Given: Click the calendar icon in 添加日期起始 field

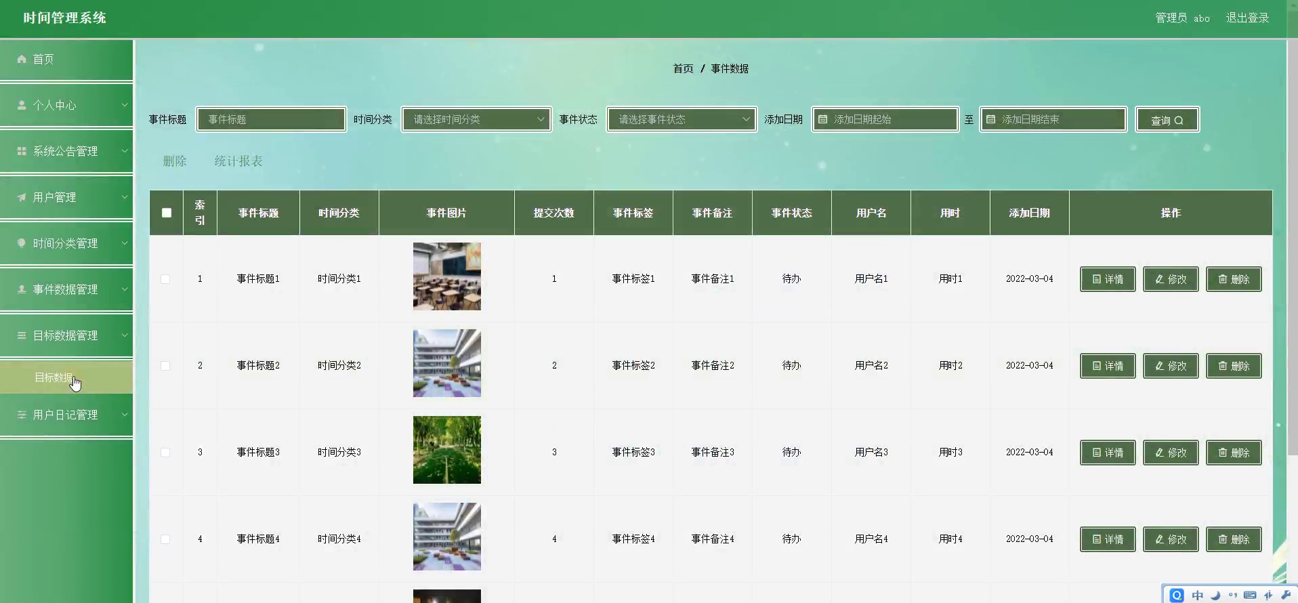Looking at the screenshot, I should (x=823, y=119).
